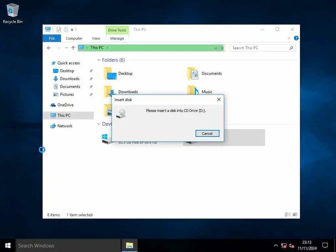The height and width of the screenshot is (252, 336).
Task: Click the network status tray icon
Action: click(x=284, y=245)
